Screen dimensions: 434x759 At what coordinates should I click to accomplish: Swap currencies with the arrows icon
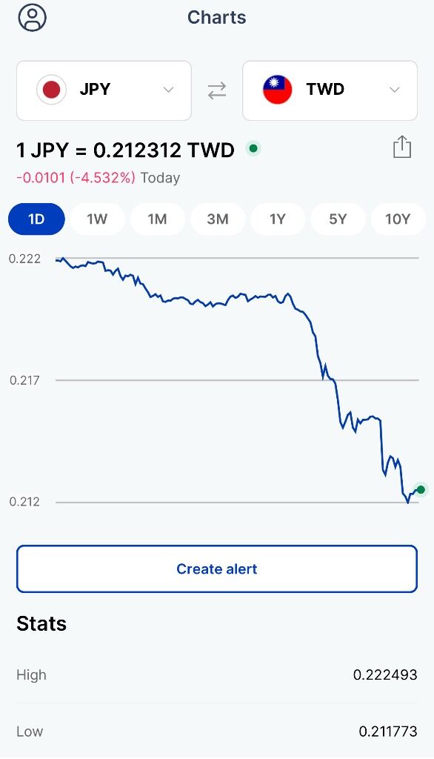(217, 90)
